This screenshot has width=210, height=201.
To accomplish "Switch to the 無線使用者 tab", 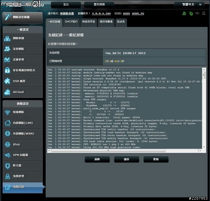I will click(88, 21).
